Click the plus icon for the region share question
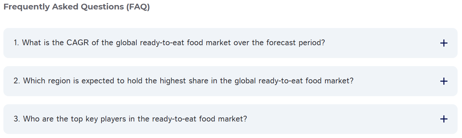 click(444, 81)
